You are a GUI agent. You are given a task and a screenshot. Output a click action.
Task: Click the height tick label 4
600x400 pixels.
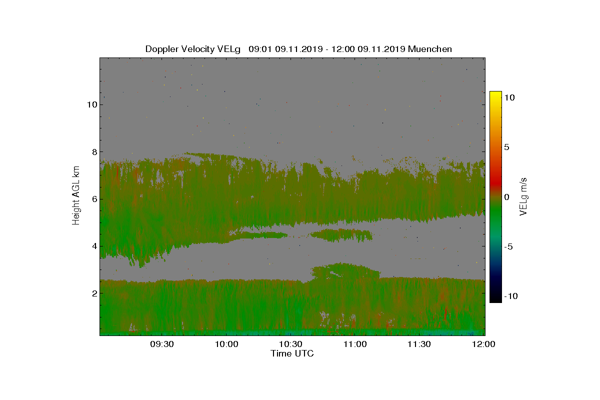[93, 246]
